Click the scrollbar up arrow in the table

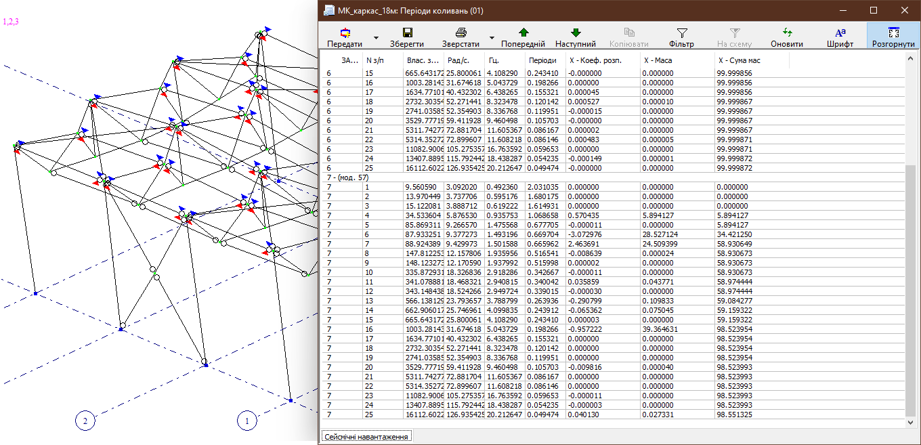(911, 59)
